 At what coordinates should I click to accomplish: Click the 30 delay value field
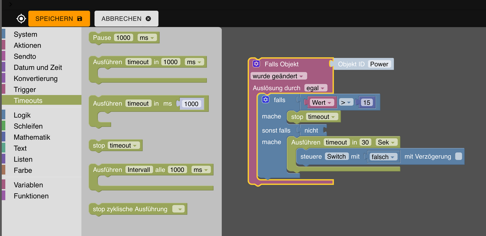(365, 142)
